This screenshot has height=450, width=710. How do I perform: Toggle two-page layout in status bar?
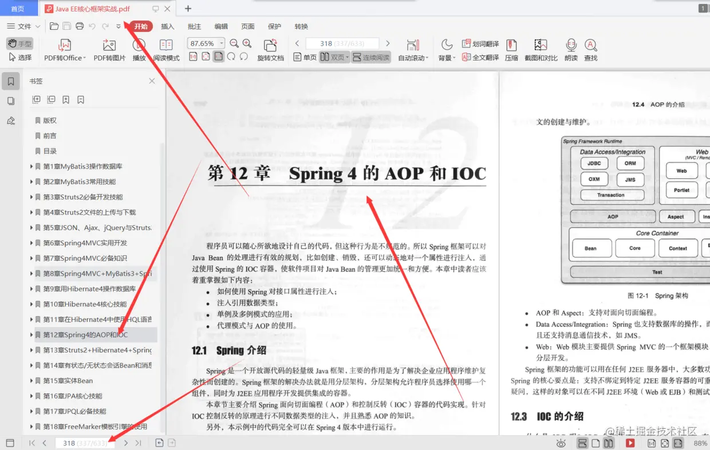click(608, 443)
